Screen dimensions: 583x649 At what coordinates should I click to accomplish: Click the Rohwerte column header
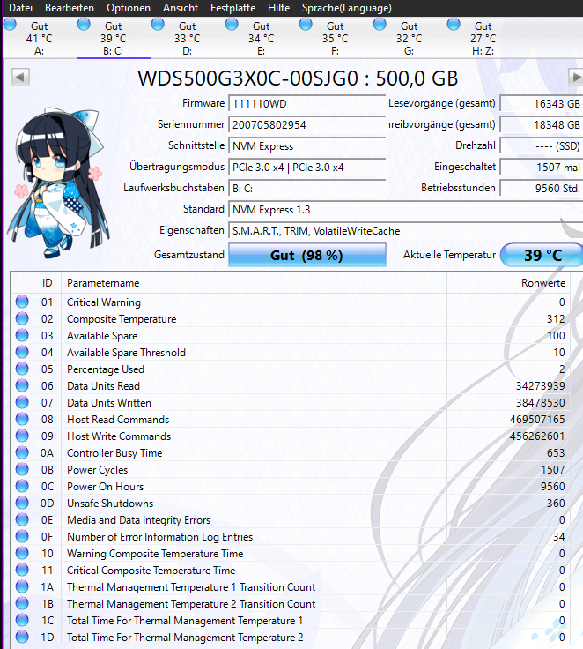pos(508,283)
